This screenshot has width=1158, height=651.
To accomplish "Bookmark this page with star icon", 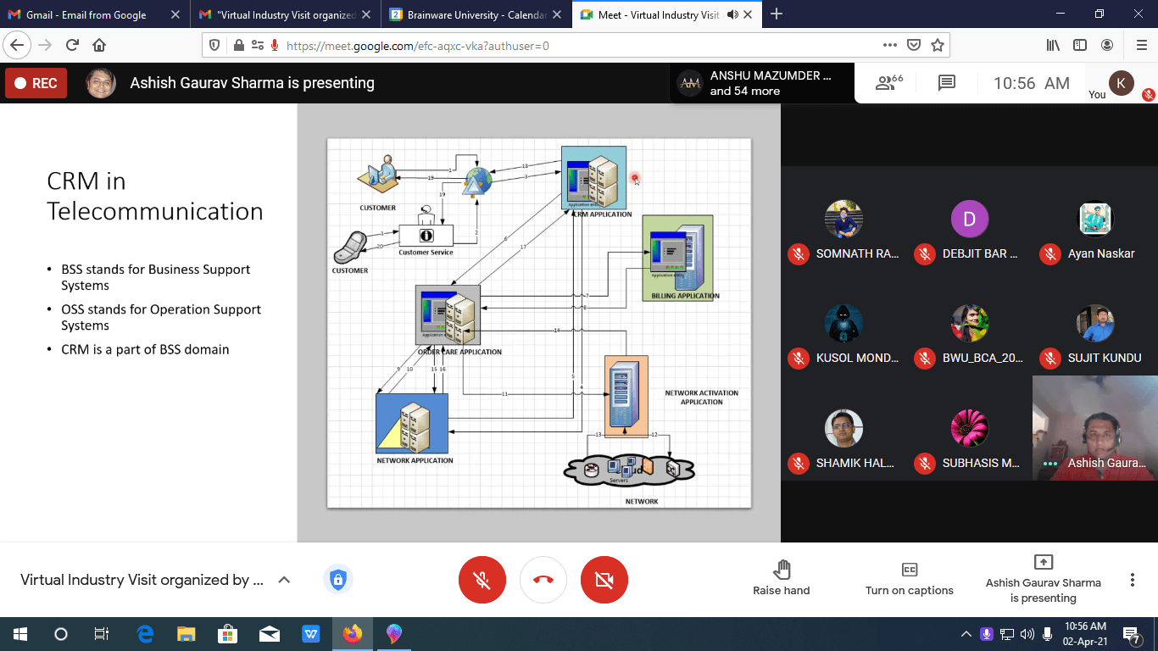I will click(x=937, y=45).
